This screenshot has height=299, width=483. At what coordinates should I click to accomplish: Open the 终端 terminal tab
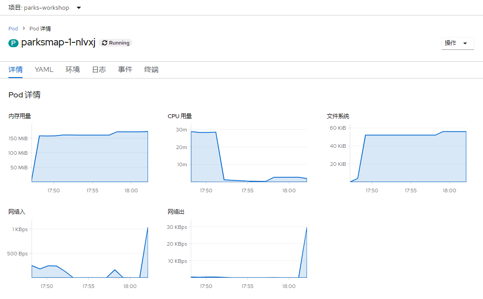tap(151, 69)
